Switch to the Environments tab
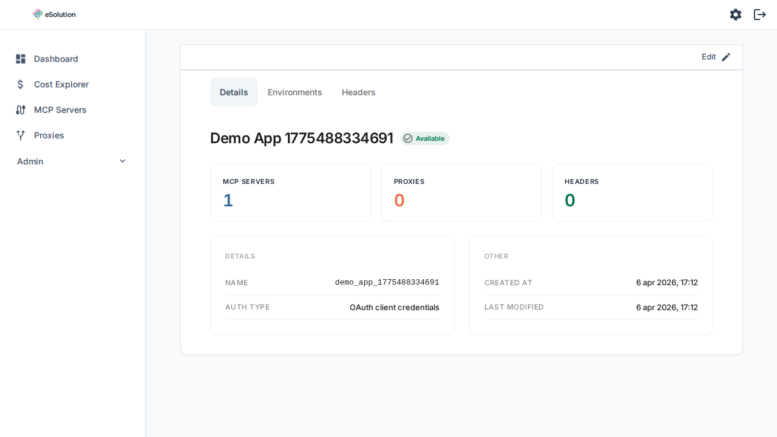Viewport: 777px width, 437px height. click(x=295, y=92)
